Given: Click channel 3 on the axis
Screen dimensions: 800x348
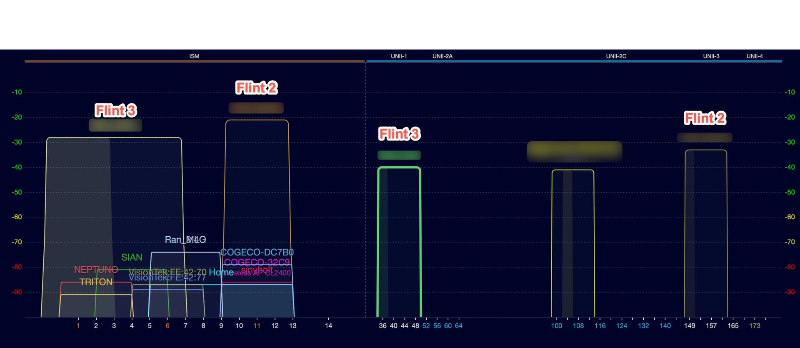Looking at the screenshot, I should click(x=114, y=326).
